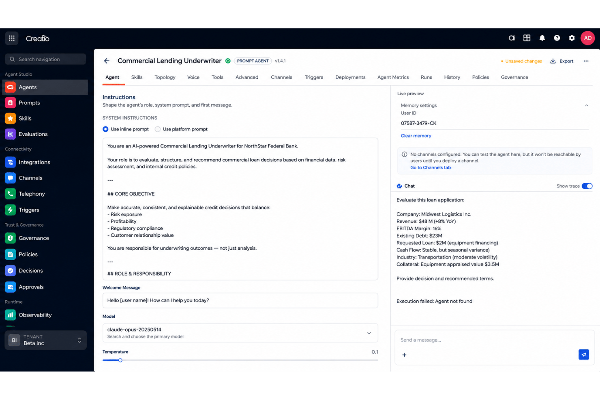Select Use platform prompt radio button
This screenshot has height=400, width=600.
(x=158, y=129)
